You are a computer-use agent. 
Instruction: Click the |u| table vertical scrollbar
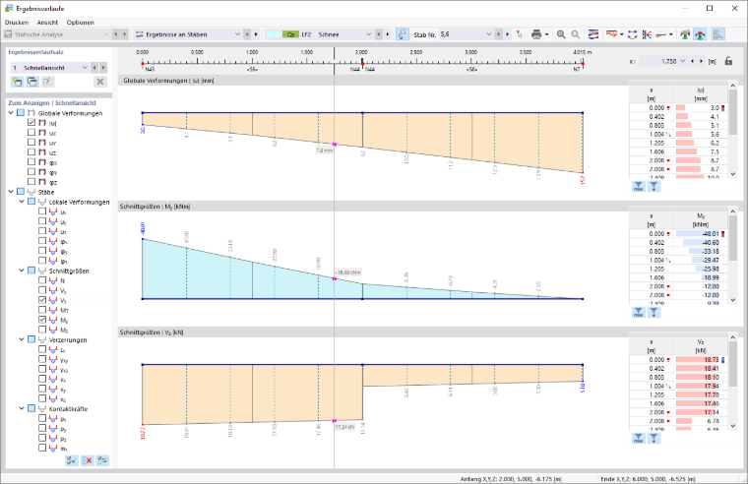point(733,130)
